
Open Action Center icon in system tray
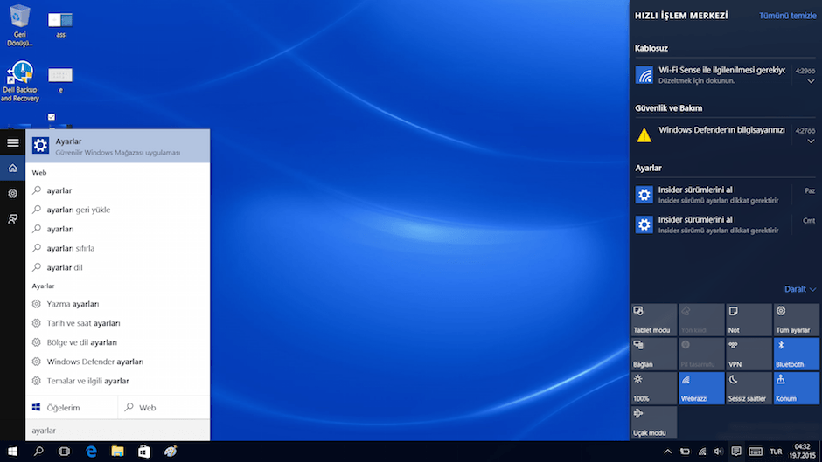coord(736,451)
